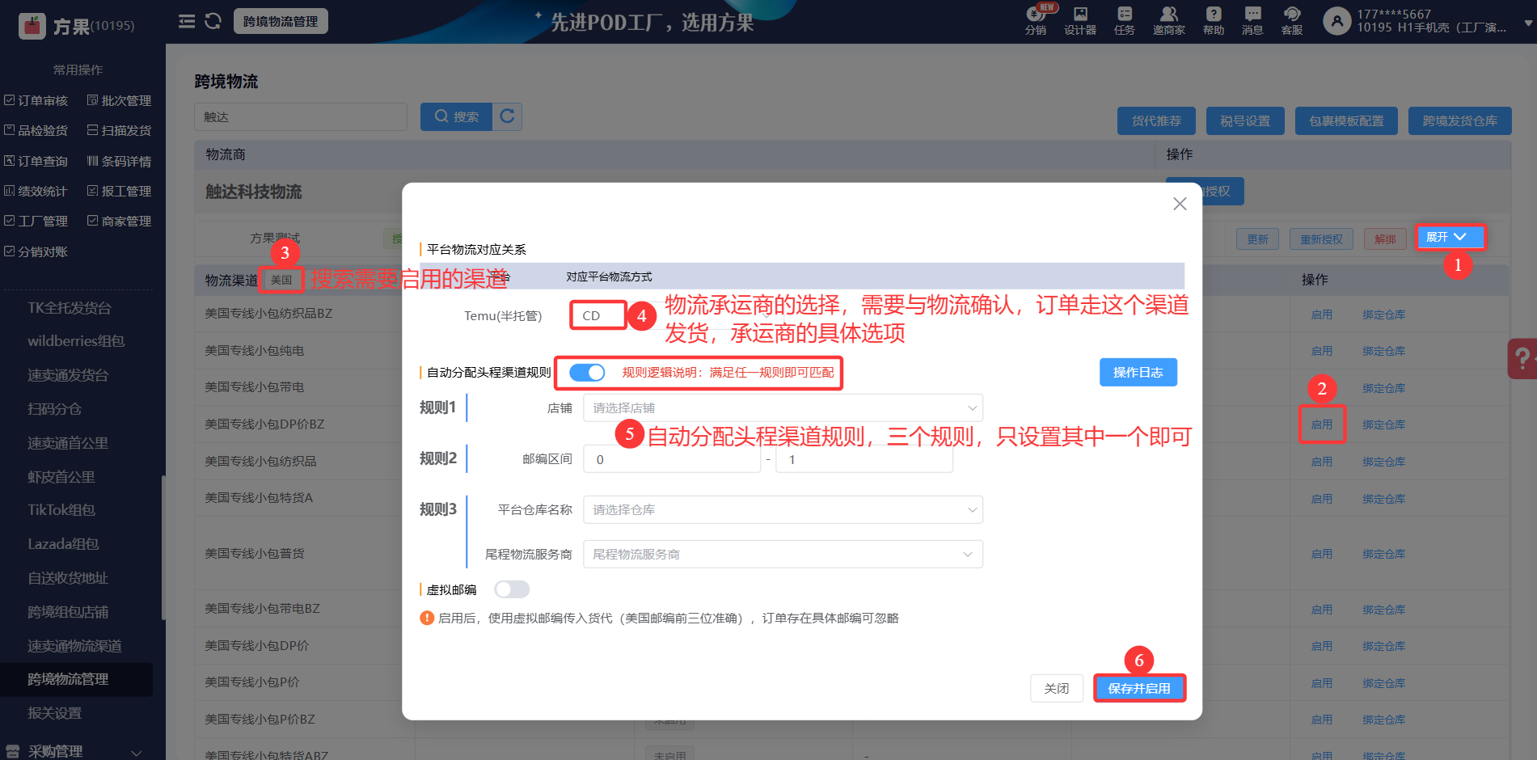Screen dimensions: 1537x760
Task: Click the 解绑 unbind button
Action: tap(1385, 239)
